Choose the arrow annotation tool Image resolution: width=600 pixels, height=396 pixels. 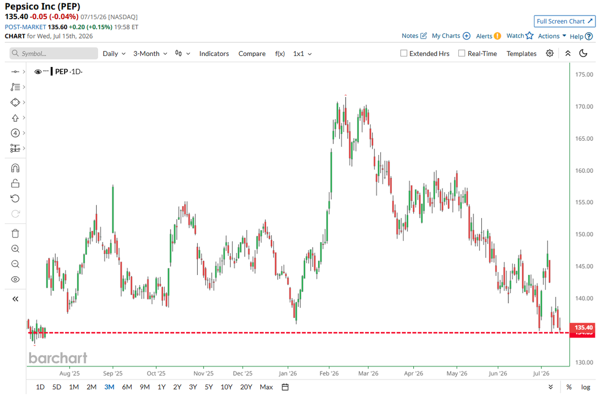(x=15, y=117)
